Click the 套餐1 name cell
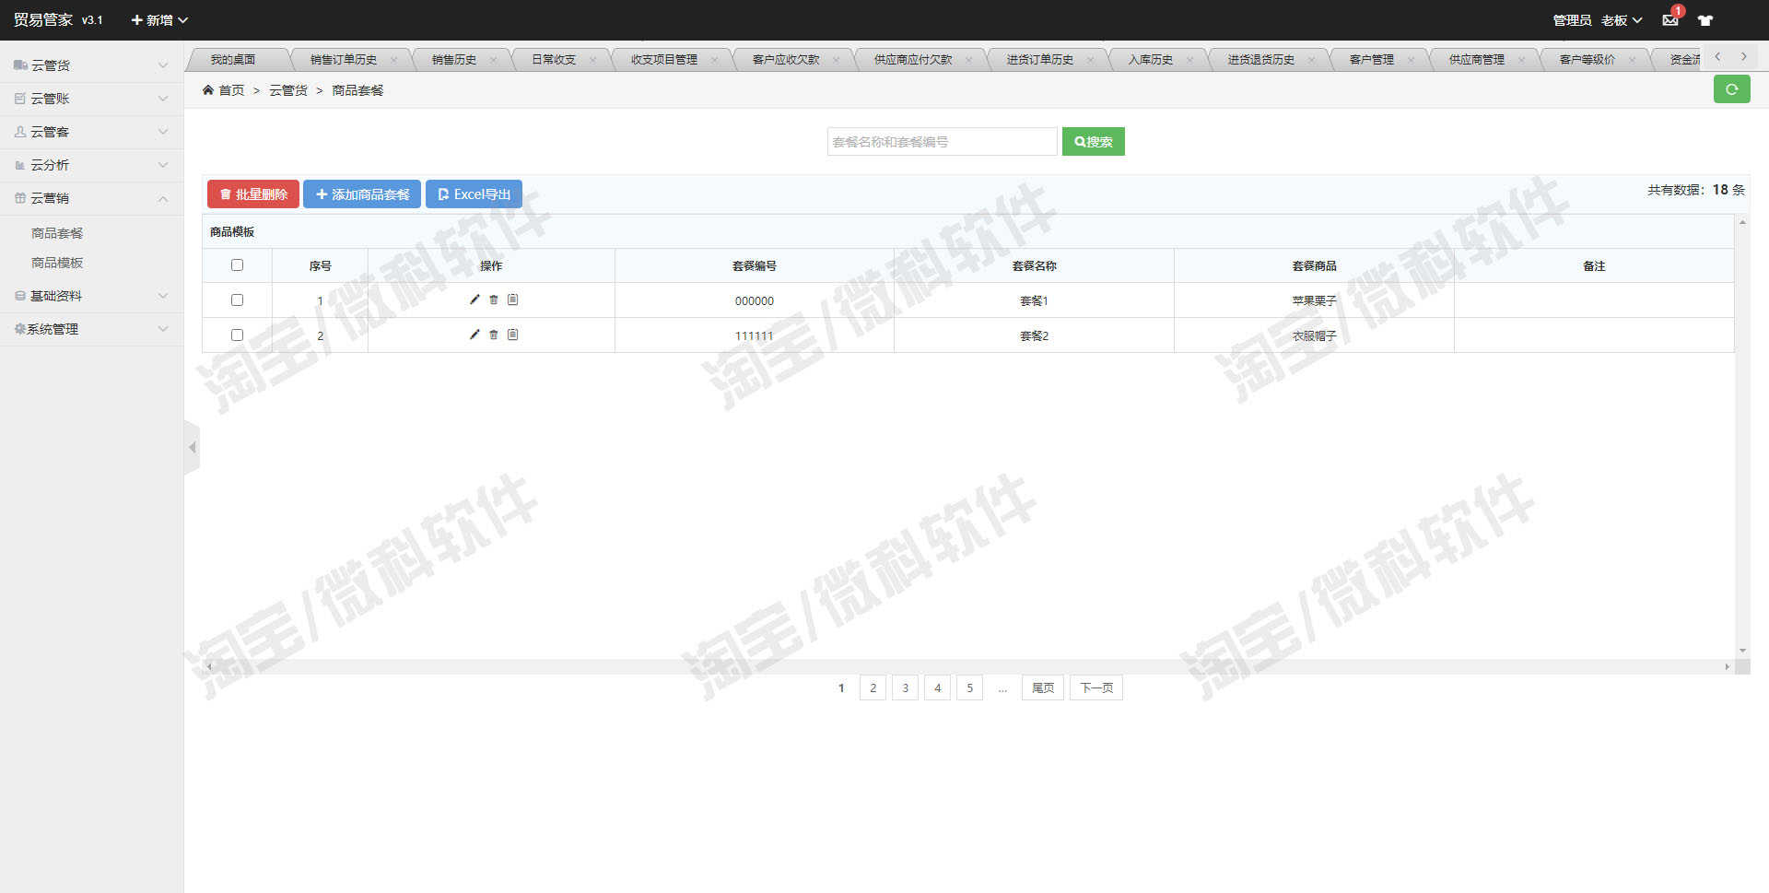The image size is (1769, 893). point(1034,300)
